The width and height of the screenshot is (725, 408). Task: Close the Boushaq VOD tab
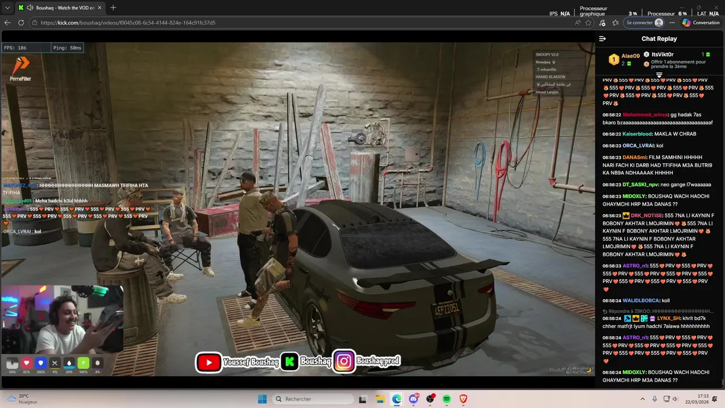pos(100,8)
